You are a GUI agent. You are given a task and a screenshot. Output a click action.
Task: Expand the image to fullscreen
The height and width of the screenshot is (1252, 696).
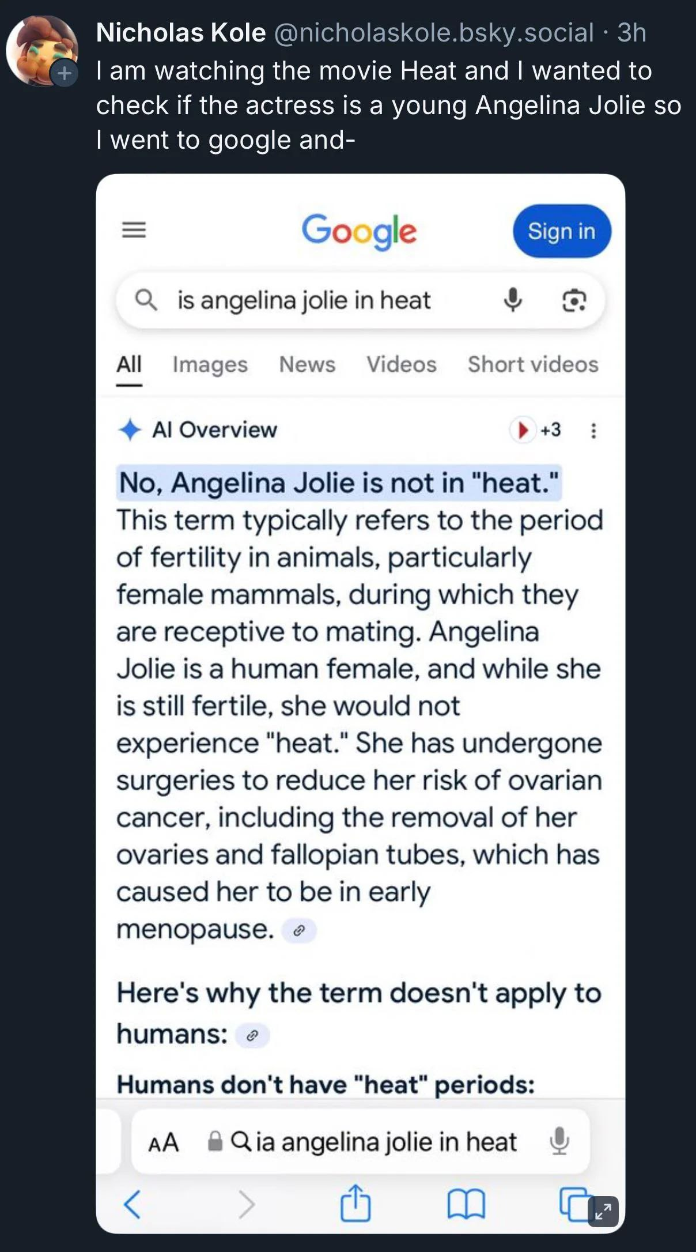pos(603,1212)
